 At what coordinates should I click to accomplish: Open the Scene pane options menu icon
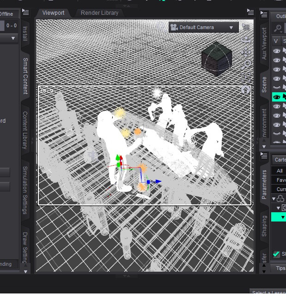264,14
